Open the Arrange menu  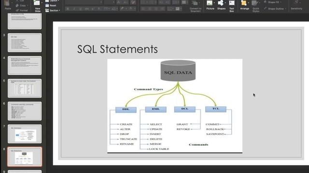pyautogui.click(x=245, y=5)
